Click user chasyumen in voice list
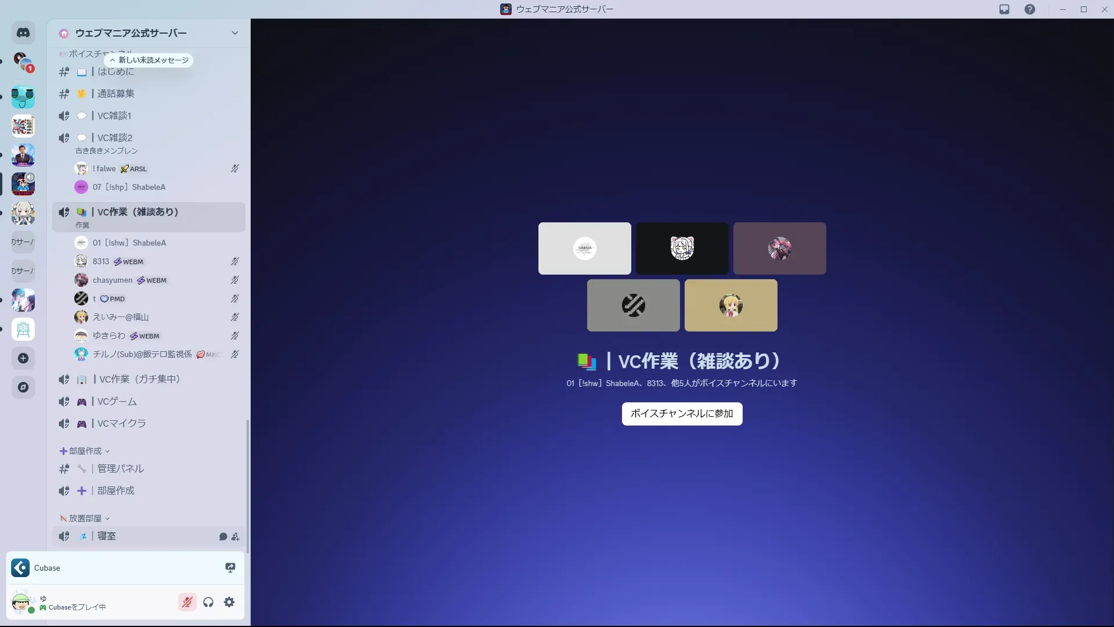 click(x=113, y=280)
